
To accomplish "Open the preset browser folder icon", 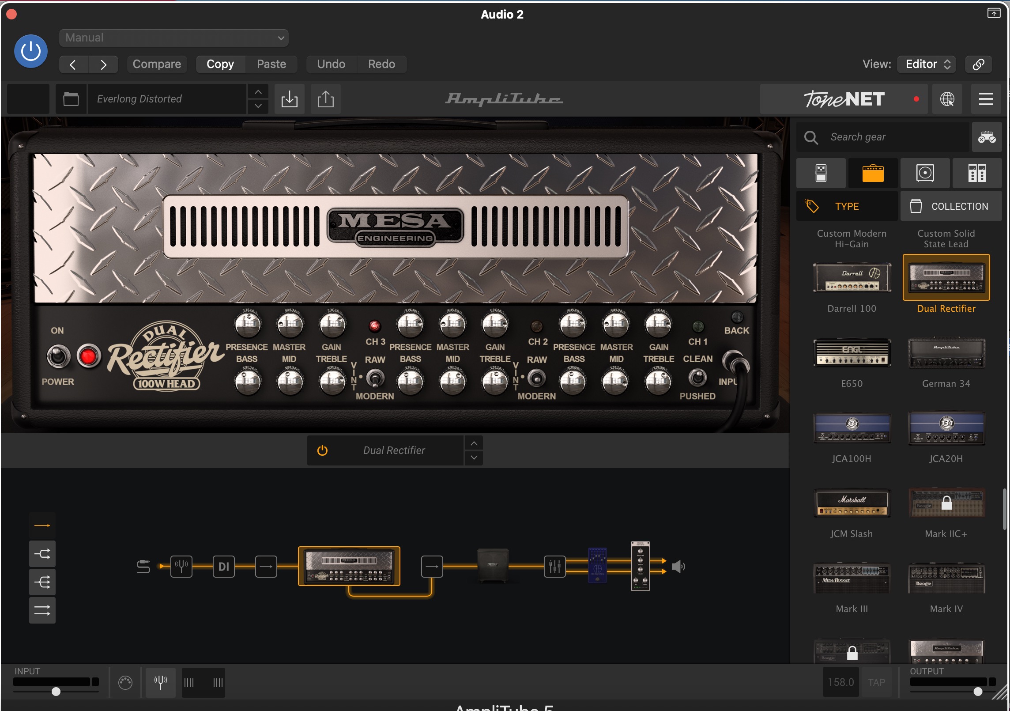I will 71,99.
